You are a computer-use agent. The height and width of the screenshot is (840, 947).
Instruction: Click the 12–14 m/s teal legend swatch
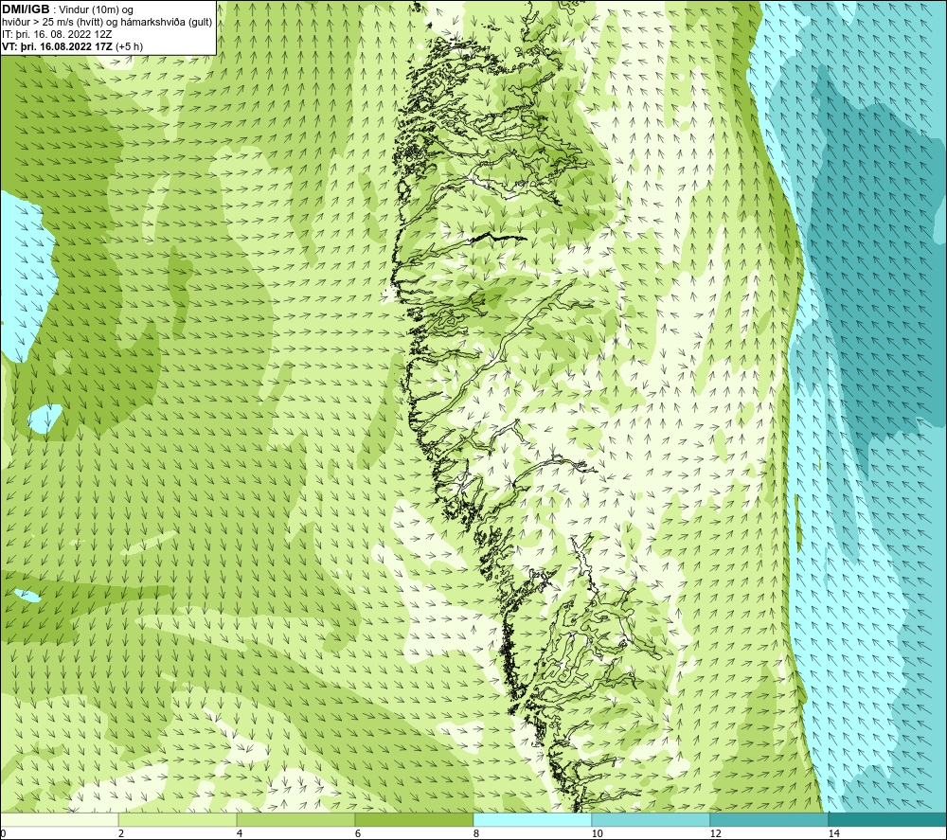tap(769, 819)
